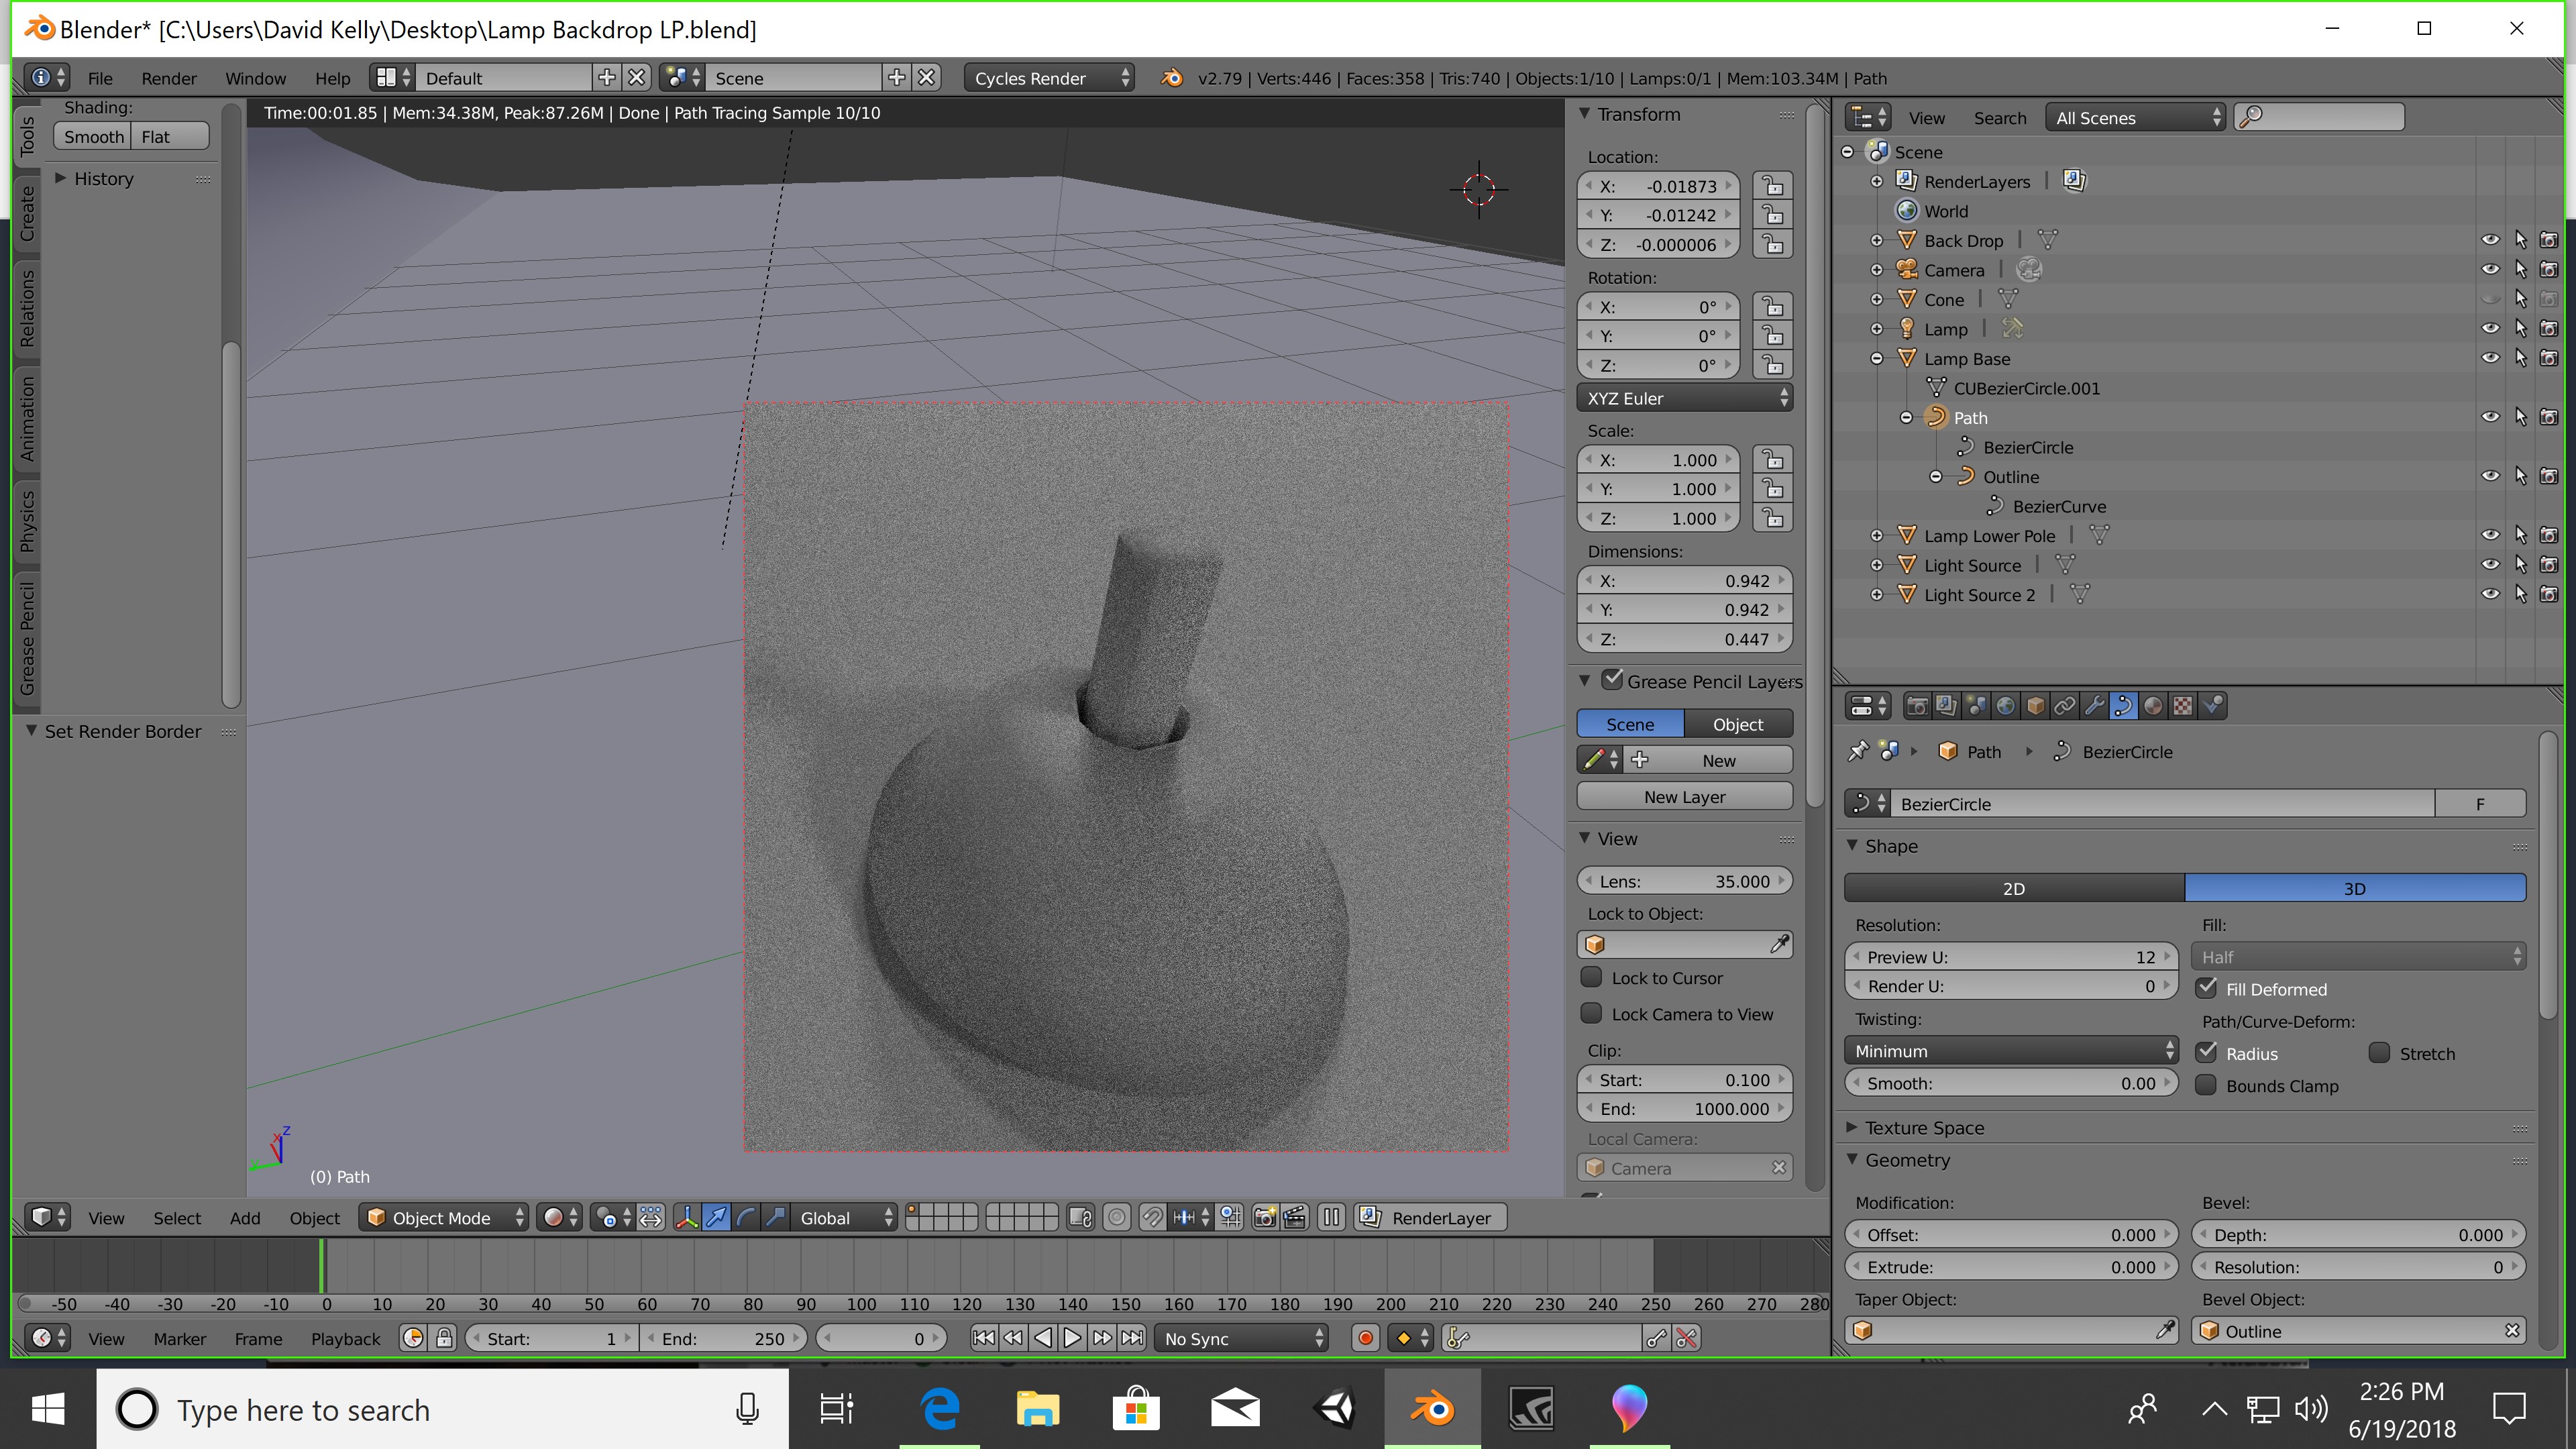The image size is (2576, 1449).
Task: Collapse the Lamp Base tree item
Action: (x=1877, y=358)
